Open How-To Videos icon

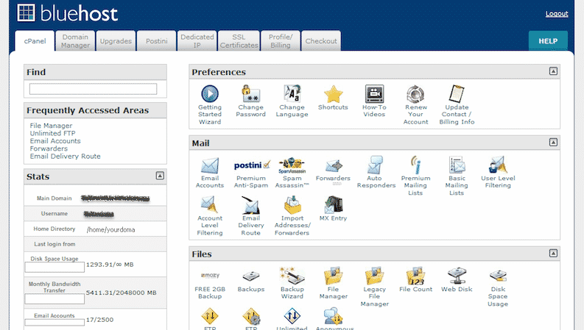374,93
